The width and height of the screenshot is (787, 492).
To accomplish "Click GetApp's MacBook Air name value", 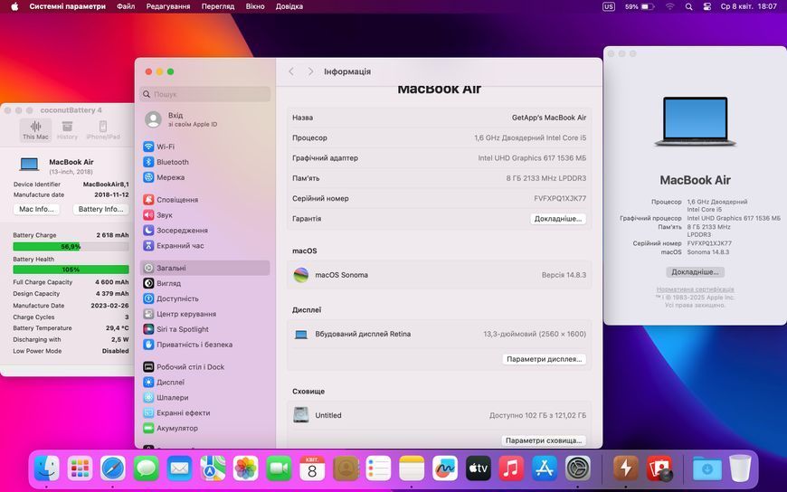I will [x=548, y=118].
